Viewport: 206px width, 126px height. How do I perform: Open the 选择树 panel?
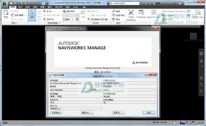coord(48,20)
